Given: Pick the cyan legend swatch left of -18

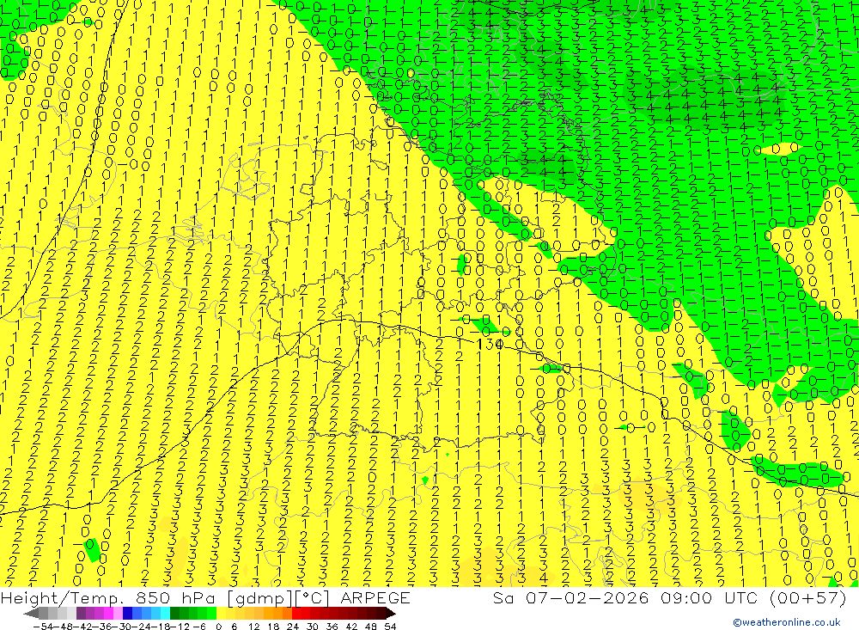Looking at the screenshot, I should point(165,614).
